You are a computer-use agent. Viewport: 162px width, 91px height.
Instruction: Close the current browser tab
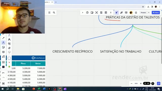(52, 2)
